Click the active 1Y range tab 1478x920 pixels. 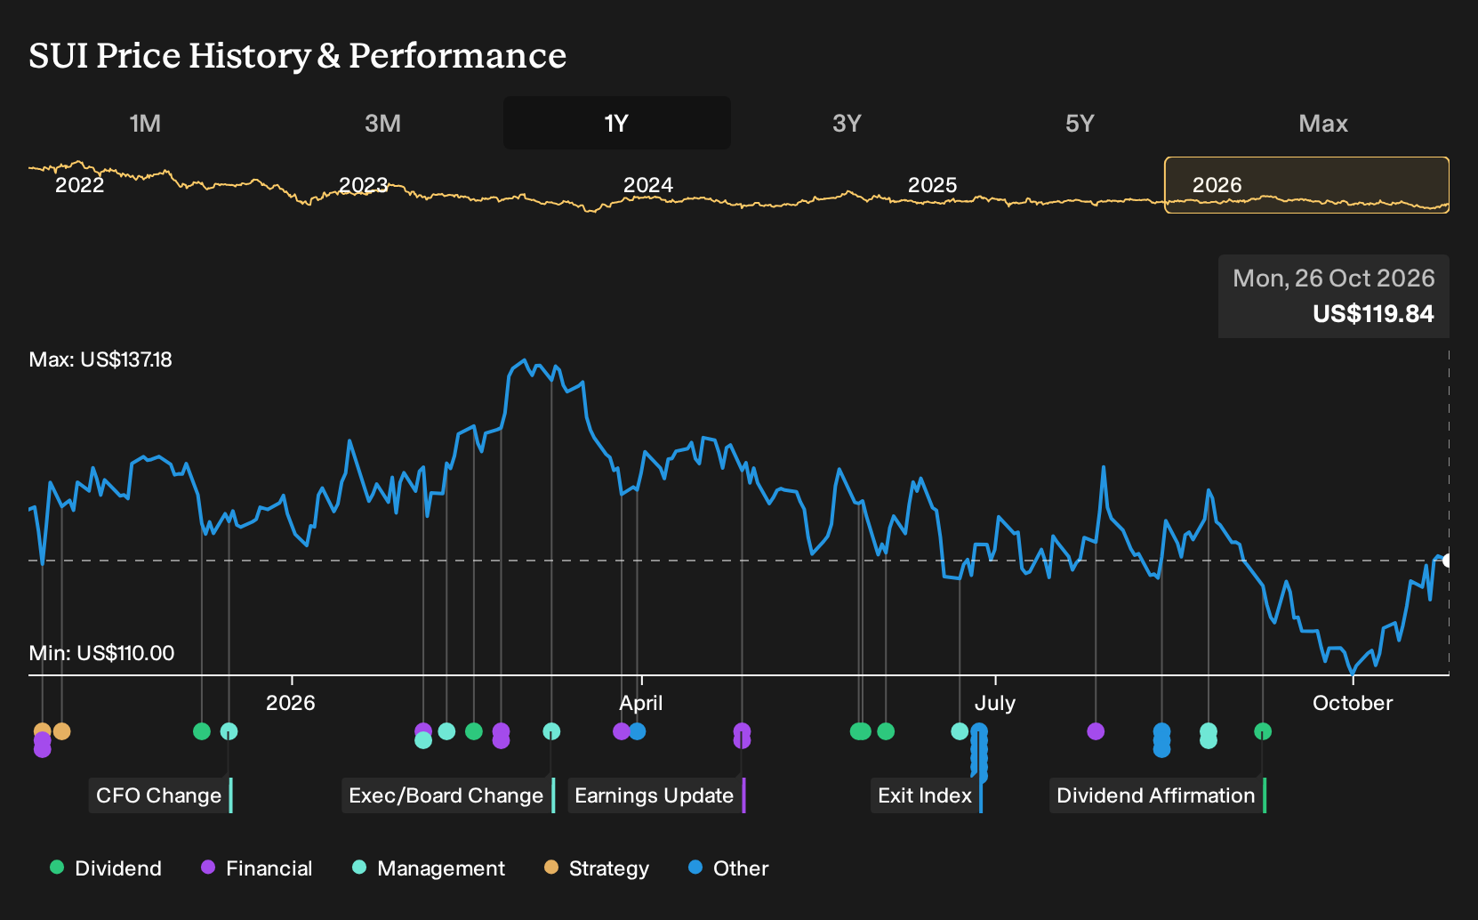(617, 123)
